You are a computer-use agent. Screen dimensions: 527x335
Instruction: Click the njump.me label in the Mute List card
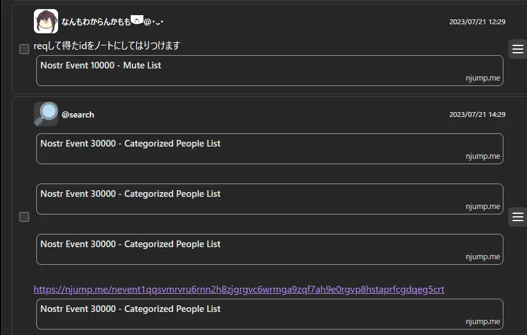(483, 78)
